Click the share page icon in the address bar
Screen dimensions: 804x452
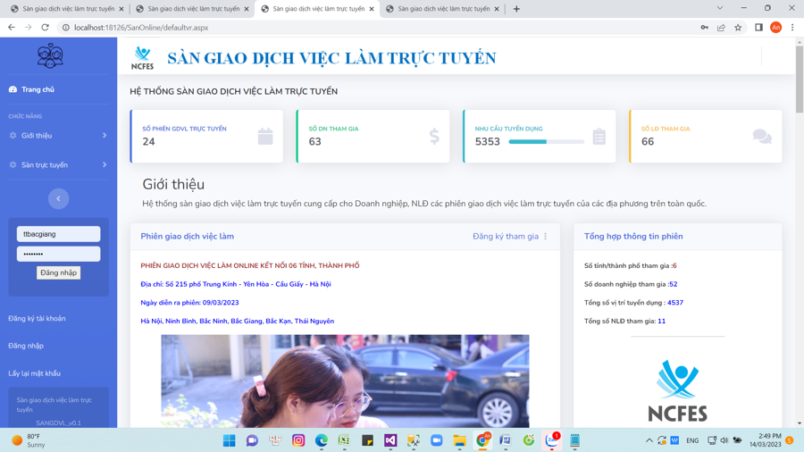click(722, 28)
